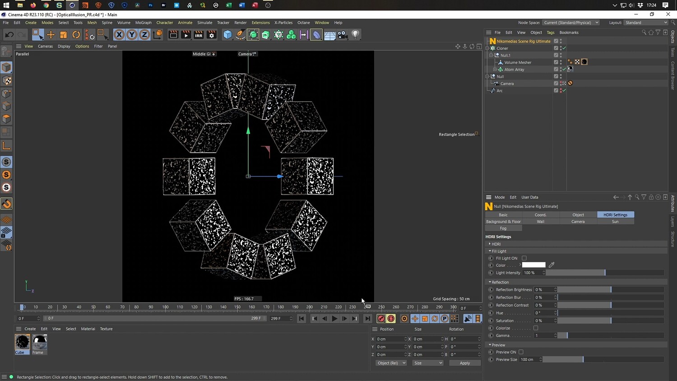Image resolution: width=677 pixels, height=381 pixels.
Task: Click the Spline Pen tool icon
Action: click(x=241, y=35)
